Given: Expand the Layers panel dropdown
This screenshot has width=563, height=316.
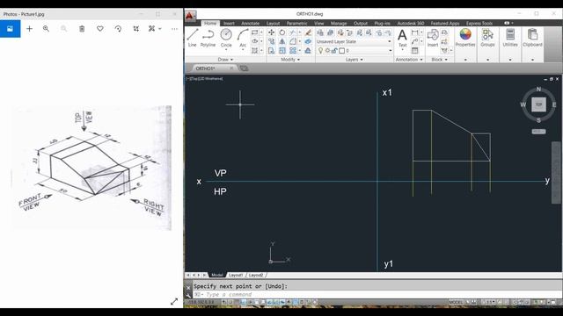Looking at the screenshot, I should click(354, 60).
